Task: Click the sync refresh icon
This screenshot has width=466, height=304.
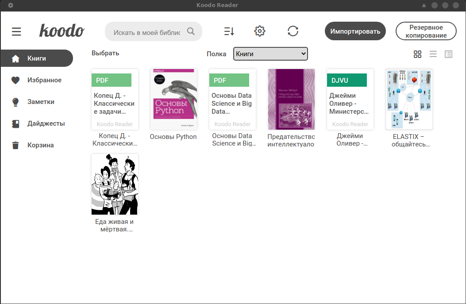Action: (293, 31)
